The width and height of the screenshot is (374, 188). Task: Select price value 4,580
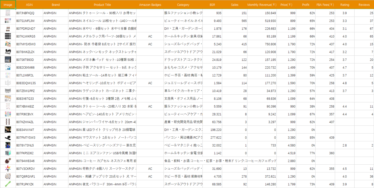[286, 145]
